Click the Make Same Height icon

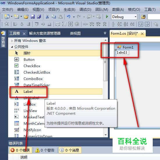pos(64,24)
